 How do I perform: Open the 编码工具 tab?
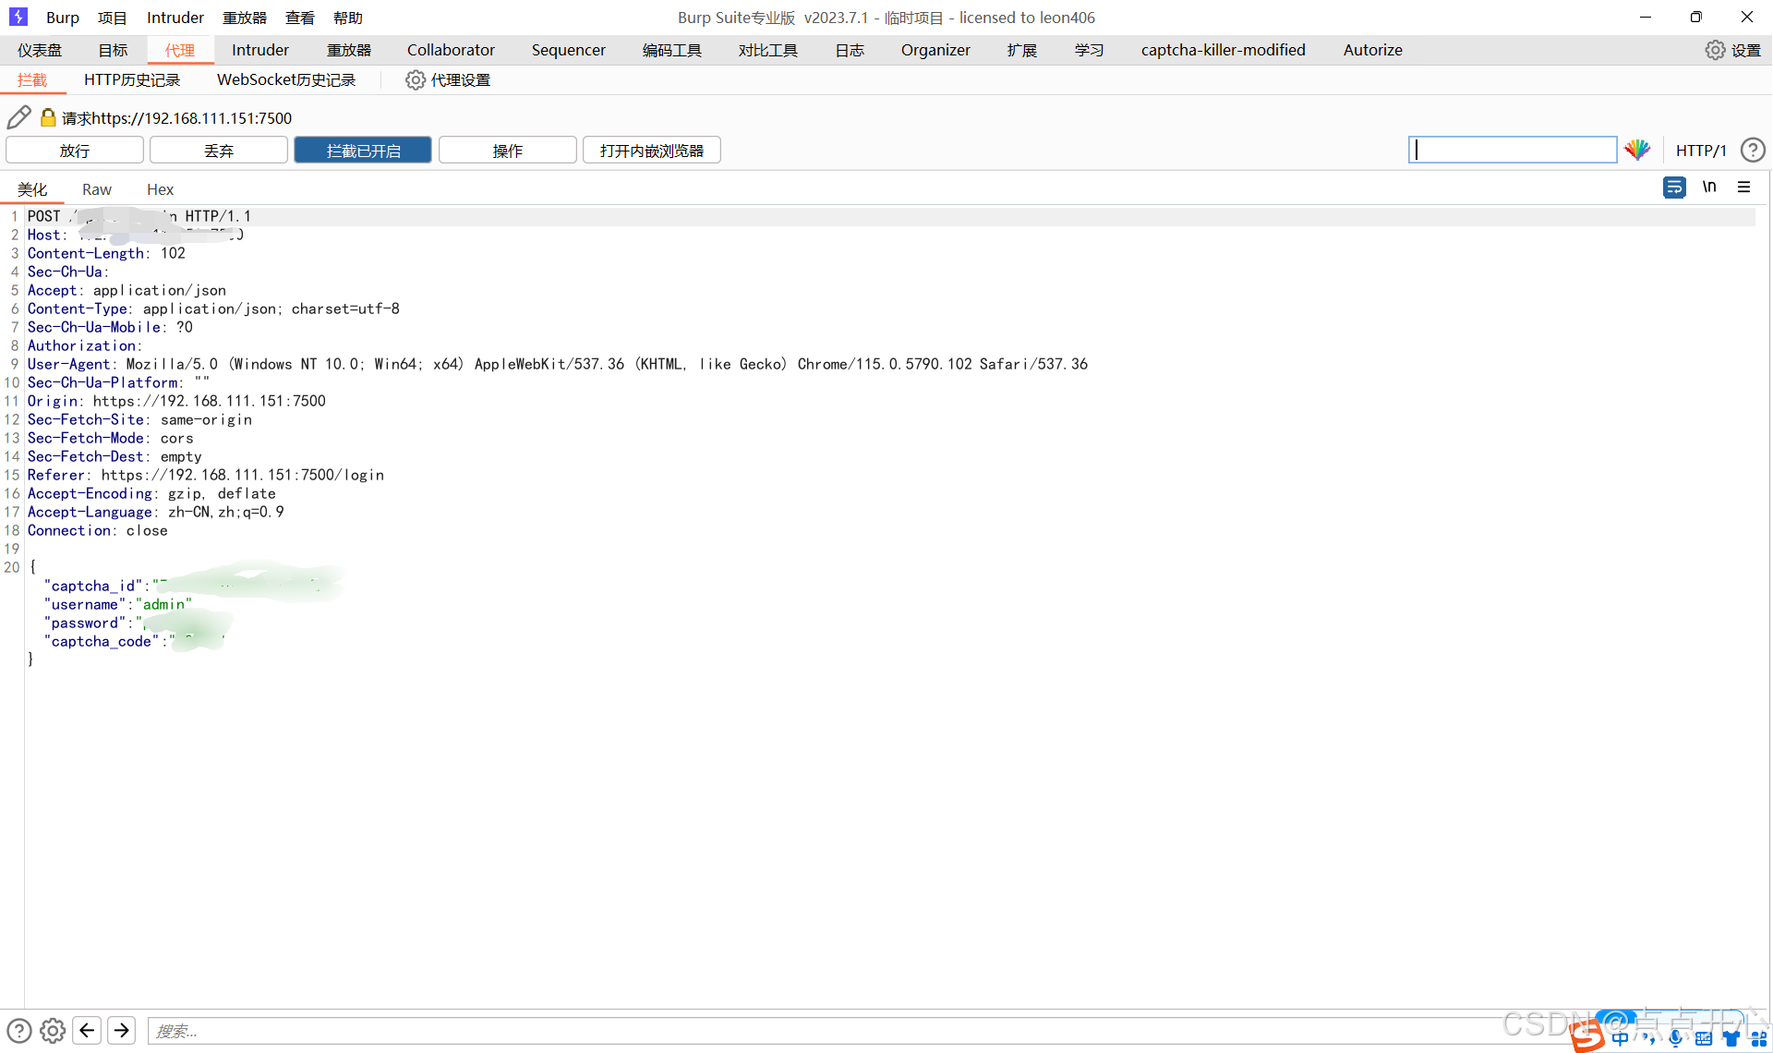(x=672, y=50)
